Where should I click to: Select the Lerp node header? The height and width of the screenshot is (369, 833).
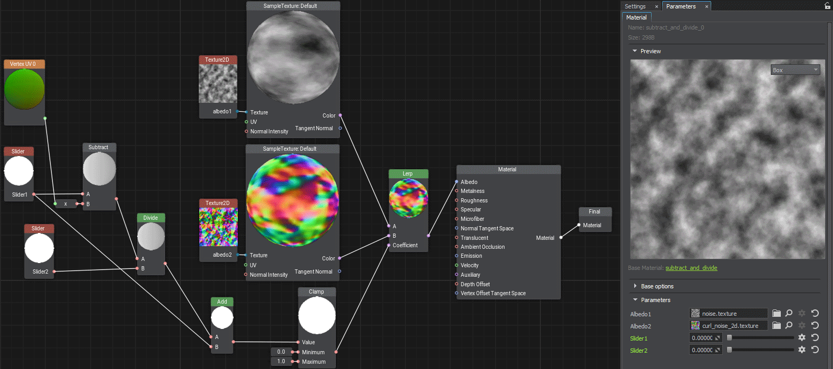(408, 173)
